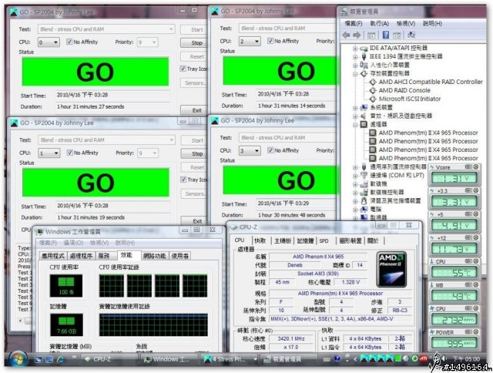Click CPU usage 100% meter in Task Manager
The height and width of the screenshot is (373, 493).
click(66, 286)
